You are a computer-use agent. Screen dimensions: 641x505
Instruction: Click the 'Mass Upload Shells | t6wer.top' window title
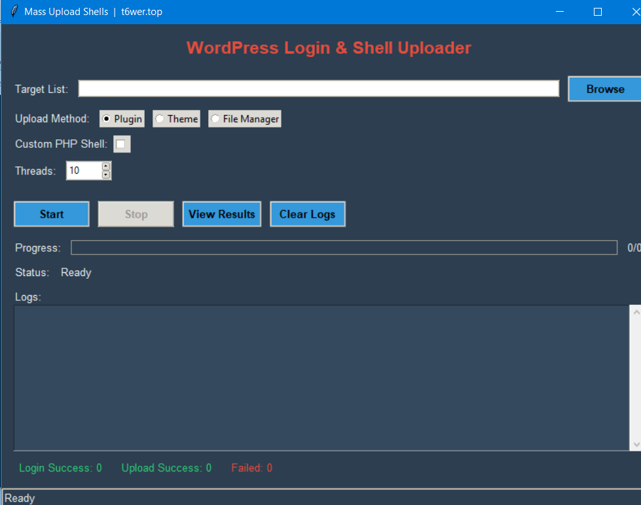93,11
